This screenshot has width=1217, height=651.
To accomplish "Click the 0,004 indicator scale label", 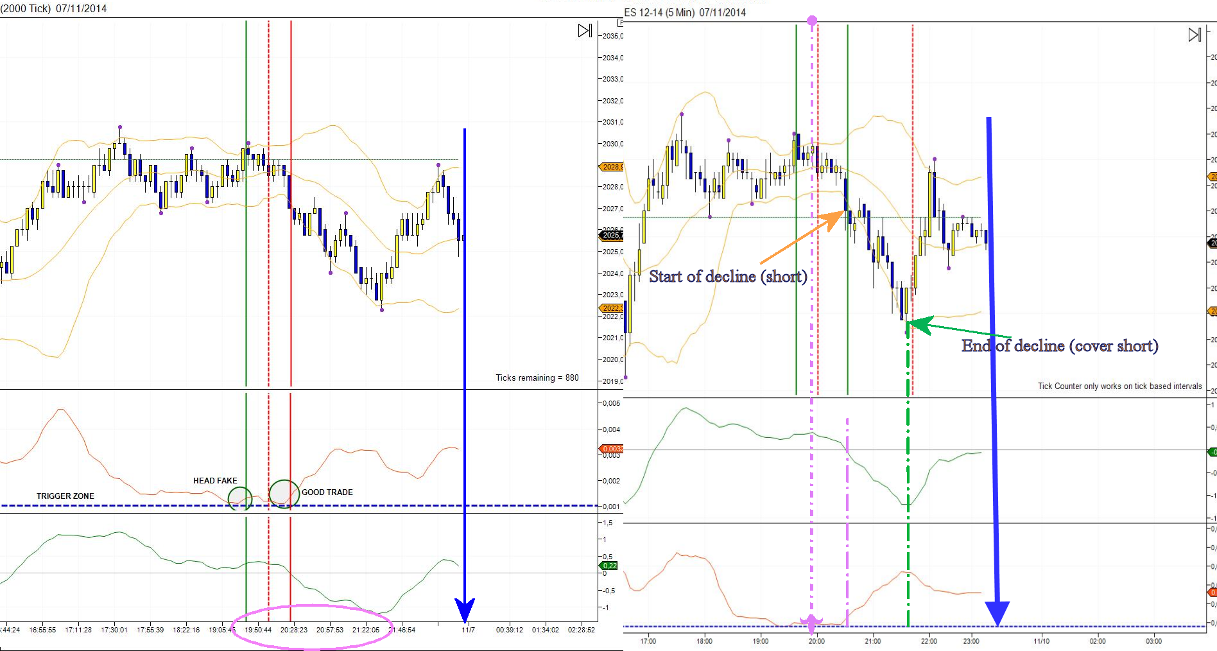I will point(612,430).
